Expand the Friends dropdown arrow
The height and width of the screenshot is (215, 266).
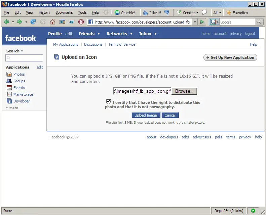(99, 34)
